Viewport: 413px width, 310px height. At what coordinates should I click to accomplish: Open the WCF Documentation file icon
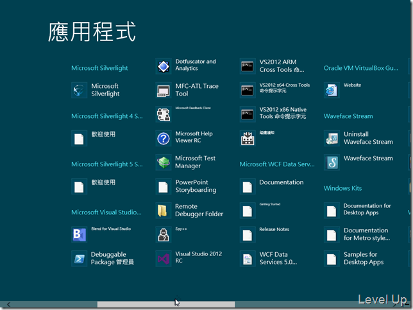[248, 186]
